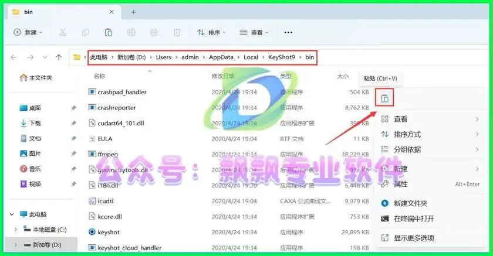
Task: Open the three-dots more options menu
Action: tap(288, 32)
